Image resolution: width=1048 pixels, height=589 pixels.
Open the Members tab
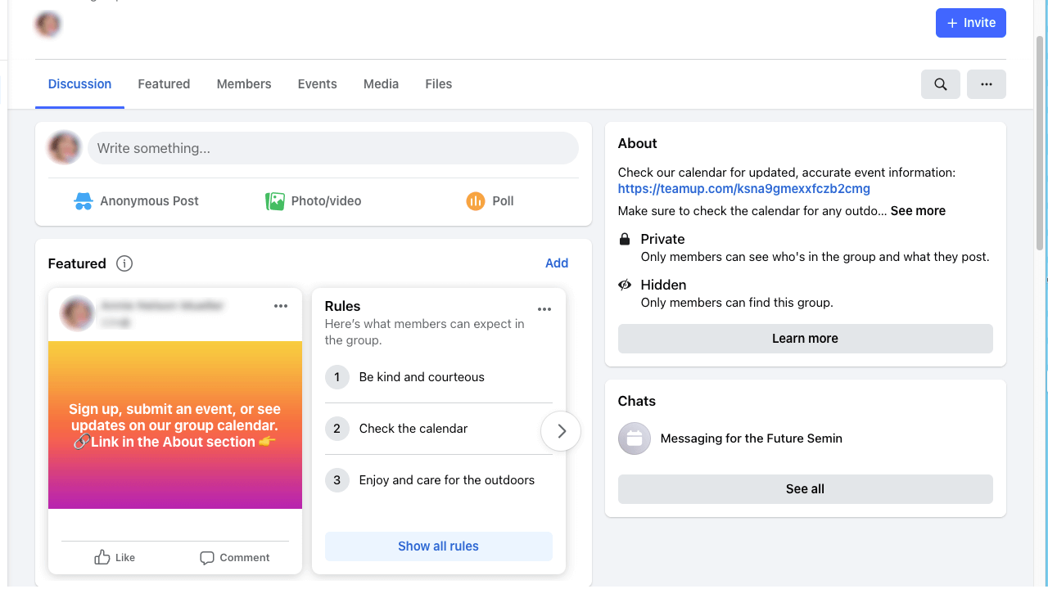click(x=244, y=84)
